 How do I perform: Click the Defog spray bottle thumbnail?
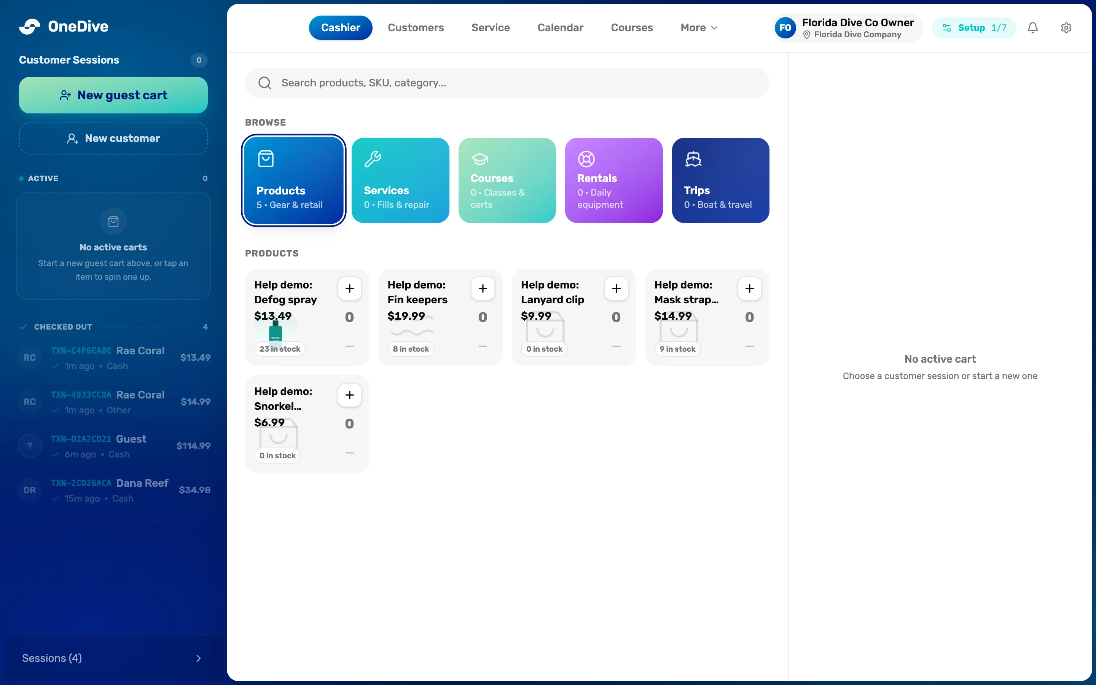point(276,331)
